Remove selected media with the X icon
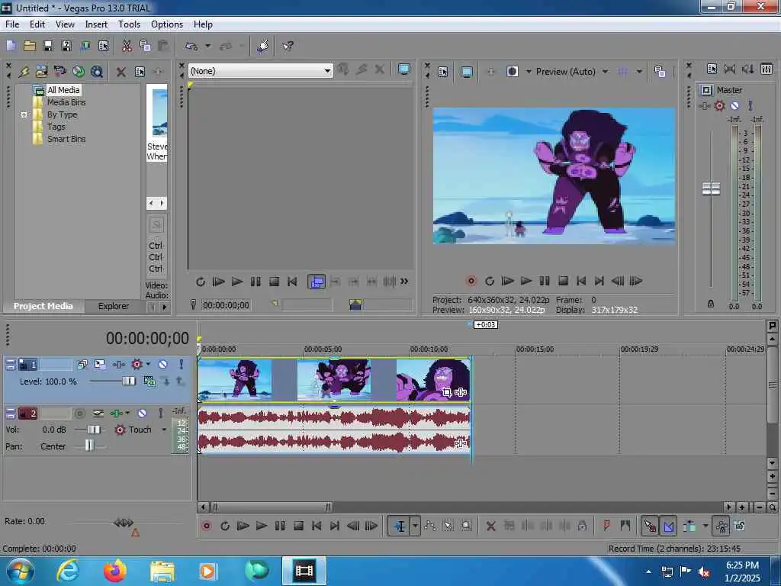This screenshot has height=586, width=781. pos(121,72)
